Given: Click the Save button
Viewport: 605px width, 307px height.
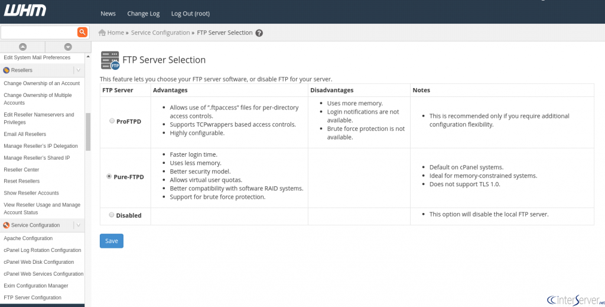Looking at the screenshot, I should 111,241.
